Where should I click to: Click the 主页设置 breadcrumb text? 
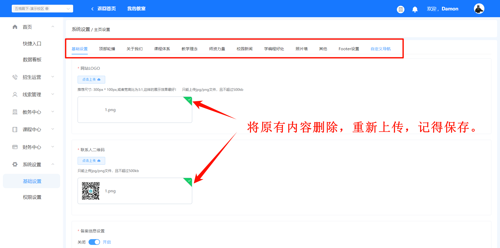coord(102,30)
